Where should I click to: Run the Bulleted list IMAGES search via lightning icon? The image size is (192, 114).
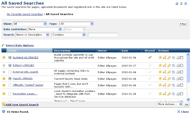[x=160, y=58]
